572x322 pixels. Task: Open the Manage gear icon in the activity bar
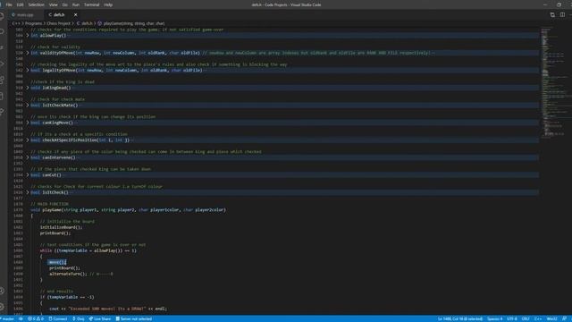coord(2,307)
